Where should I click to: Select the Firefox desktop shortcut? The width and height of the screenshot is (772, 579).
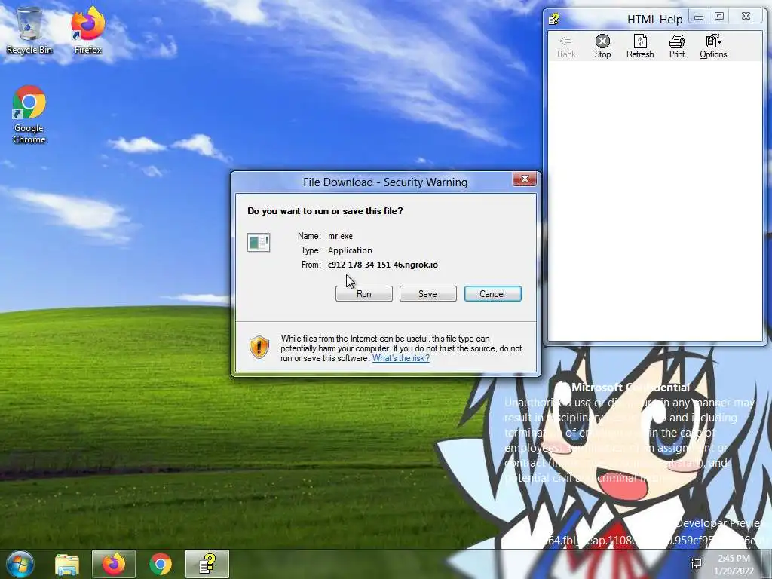point(88,30)
